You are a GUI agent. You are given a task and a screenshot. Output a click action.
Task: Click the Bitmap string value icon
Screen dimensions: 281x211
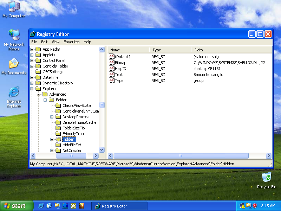coord(112,63)
